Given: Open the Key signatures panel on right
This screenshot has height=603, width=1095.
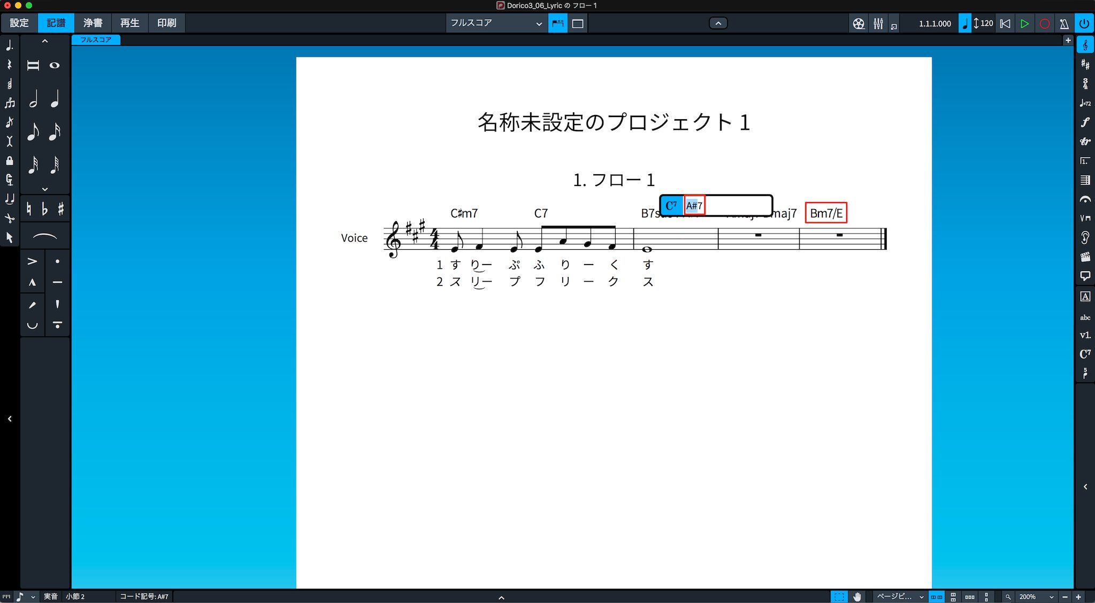Looking at the screenshot, I should coord(1085,65).
